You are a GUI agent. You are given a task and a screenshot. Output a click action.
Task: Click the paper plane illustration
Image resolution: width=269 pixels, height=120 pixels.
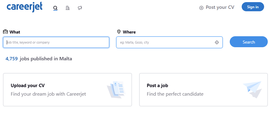tap(252, 90)
